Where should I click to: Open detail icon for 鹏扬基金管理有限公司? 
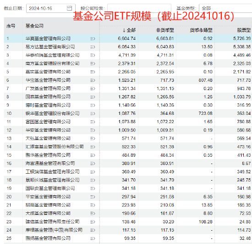pyautogui.click(x=93, y=238)
